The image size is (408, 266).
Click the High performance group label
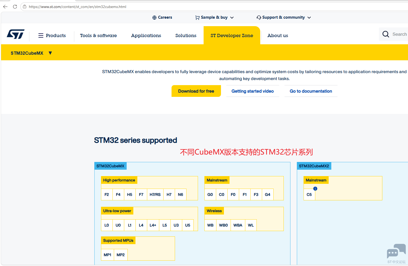pyautogui.click(x=119, y=180)
